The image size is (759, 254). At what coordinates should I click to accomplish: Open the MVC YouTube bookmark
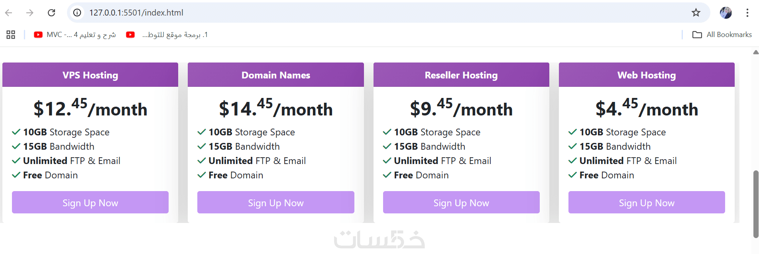pyautogui.click(x=75, y=35)
